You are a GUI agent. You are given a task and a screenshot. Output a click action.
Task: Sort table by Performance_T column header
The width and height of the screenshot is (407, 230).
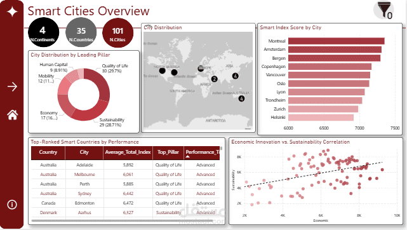202,152
